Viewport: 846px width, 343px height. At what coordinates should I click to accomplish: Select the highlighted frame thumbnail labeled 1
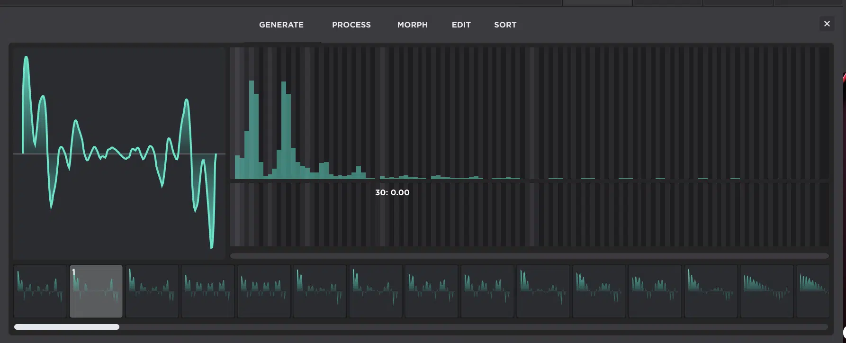(96, 291)
